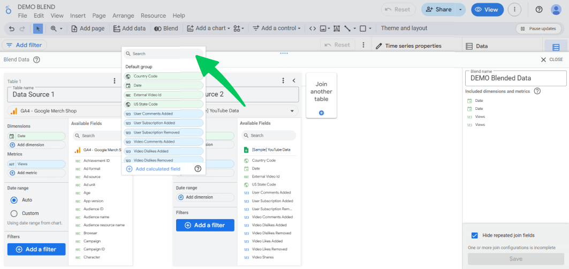Click help icon next to Add calculated field
569x269 pixels.
tap(198, 169)
